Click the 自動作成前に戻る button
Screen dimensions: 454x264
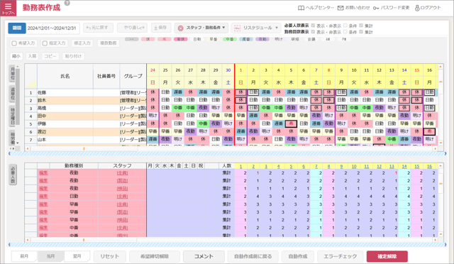pyautogui.click(x=253, y=256)
